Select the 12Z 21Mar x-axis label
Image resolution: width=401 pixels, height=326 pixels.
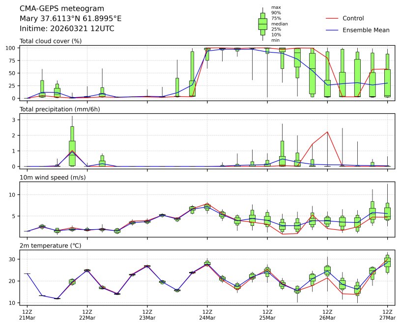28,315
